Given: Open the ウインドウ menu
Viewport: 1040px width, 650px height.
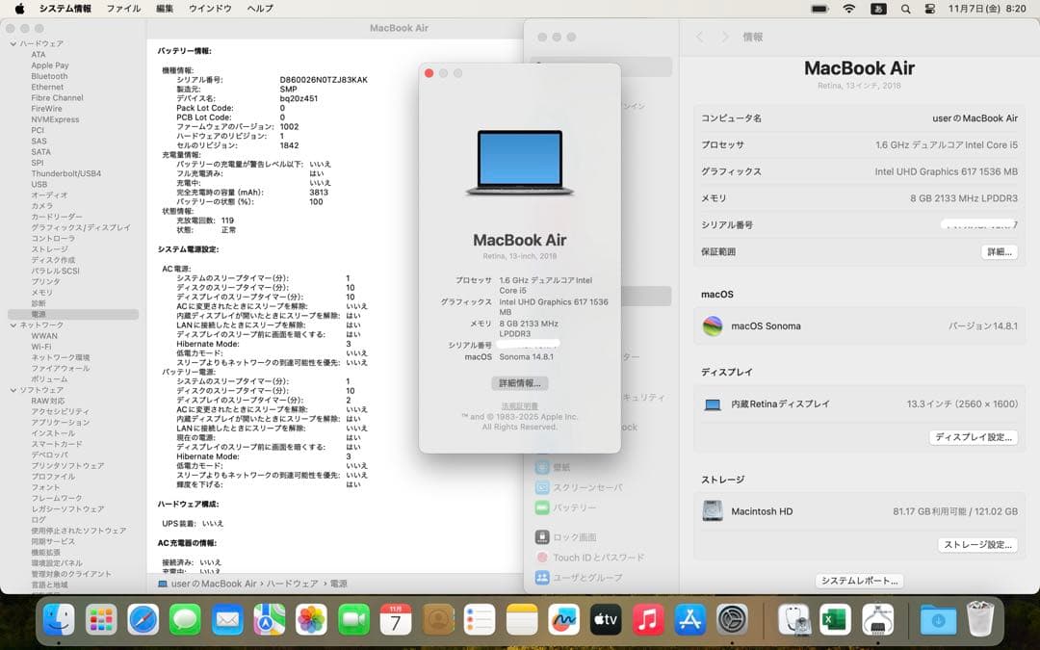Looking at the screenshot, I should click(x=211, y=8).
